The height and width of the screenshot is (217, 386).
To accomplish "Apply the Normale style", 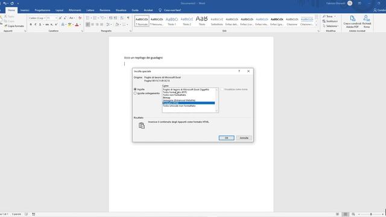I will tap(142, 21).
